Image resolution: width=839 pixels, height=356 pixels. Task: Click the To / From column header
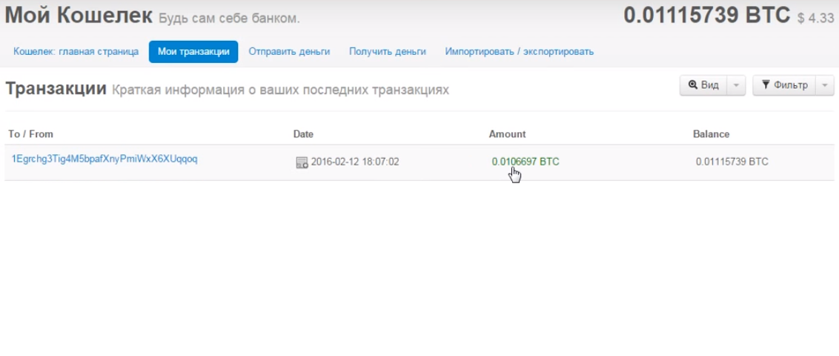click(30, 134)
